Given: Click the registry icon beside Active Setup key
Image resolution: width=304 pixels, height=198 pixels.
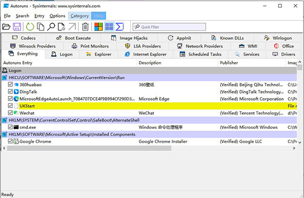Looking at the screenshot, I should pyautogui.click(x=5, y=134).
